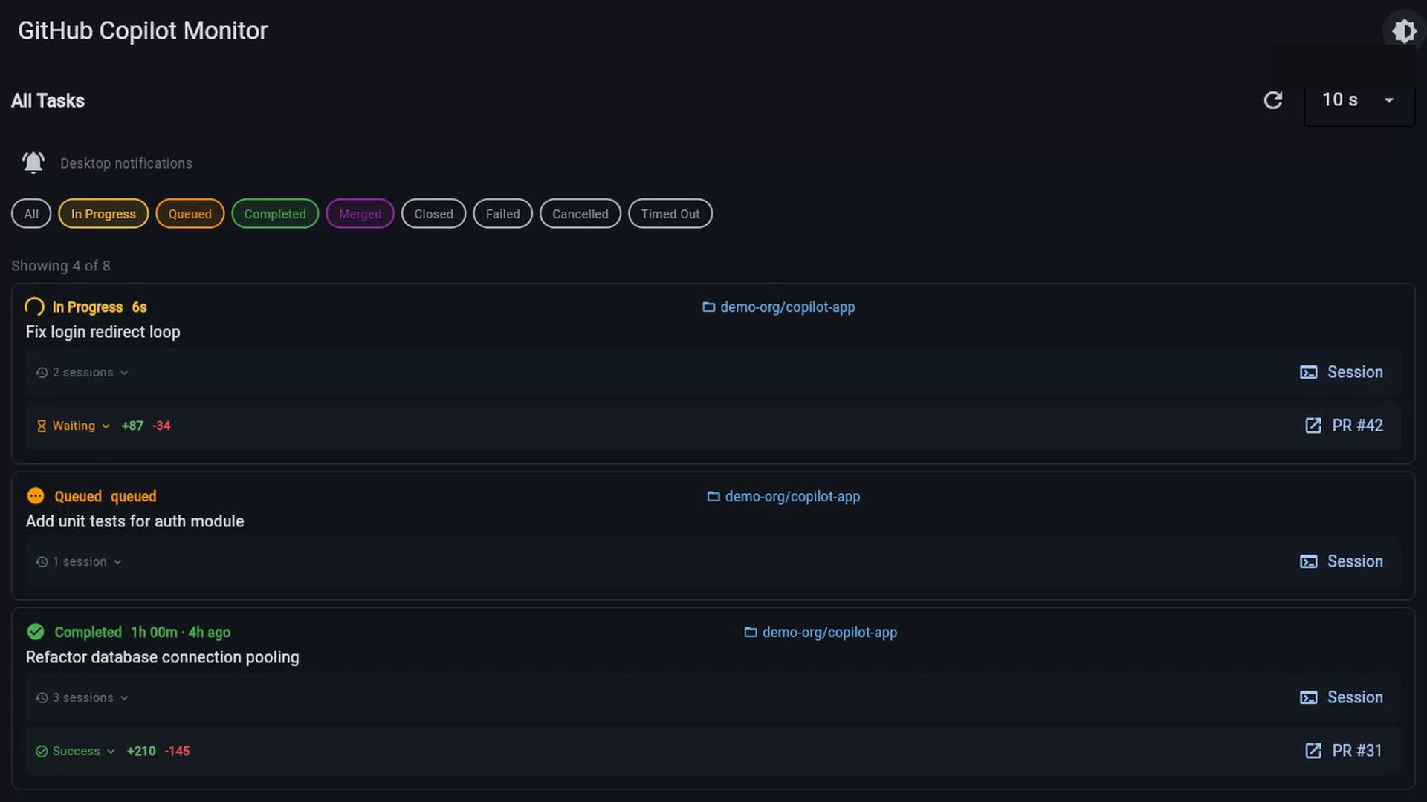Expand the 2 sessions list
Image resolution: width=1427 pixels, height=802 pixels.
(82, 372)
